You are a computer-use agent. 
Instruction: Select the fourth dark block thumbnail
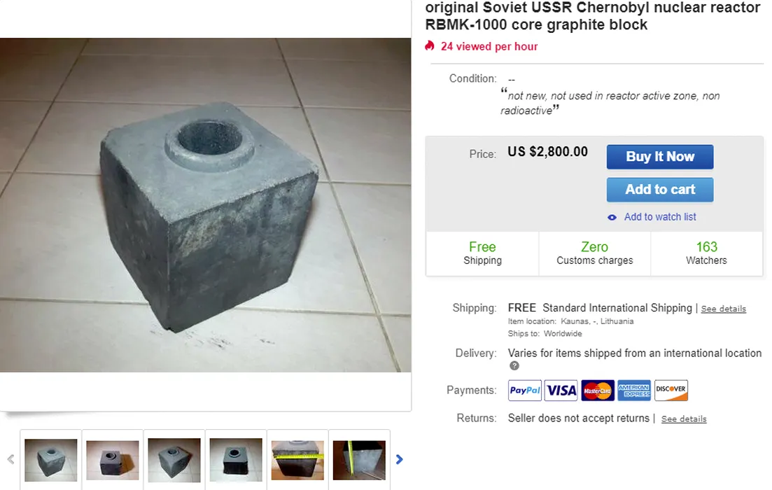tap(236, 460)
